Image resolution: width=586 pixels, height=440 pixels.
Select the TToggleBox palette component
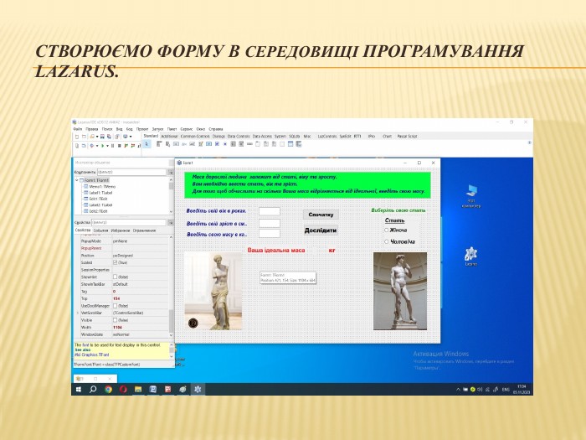(208, 144)
